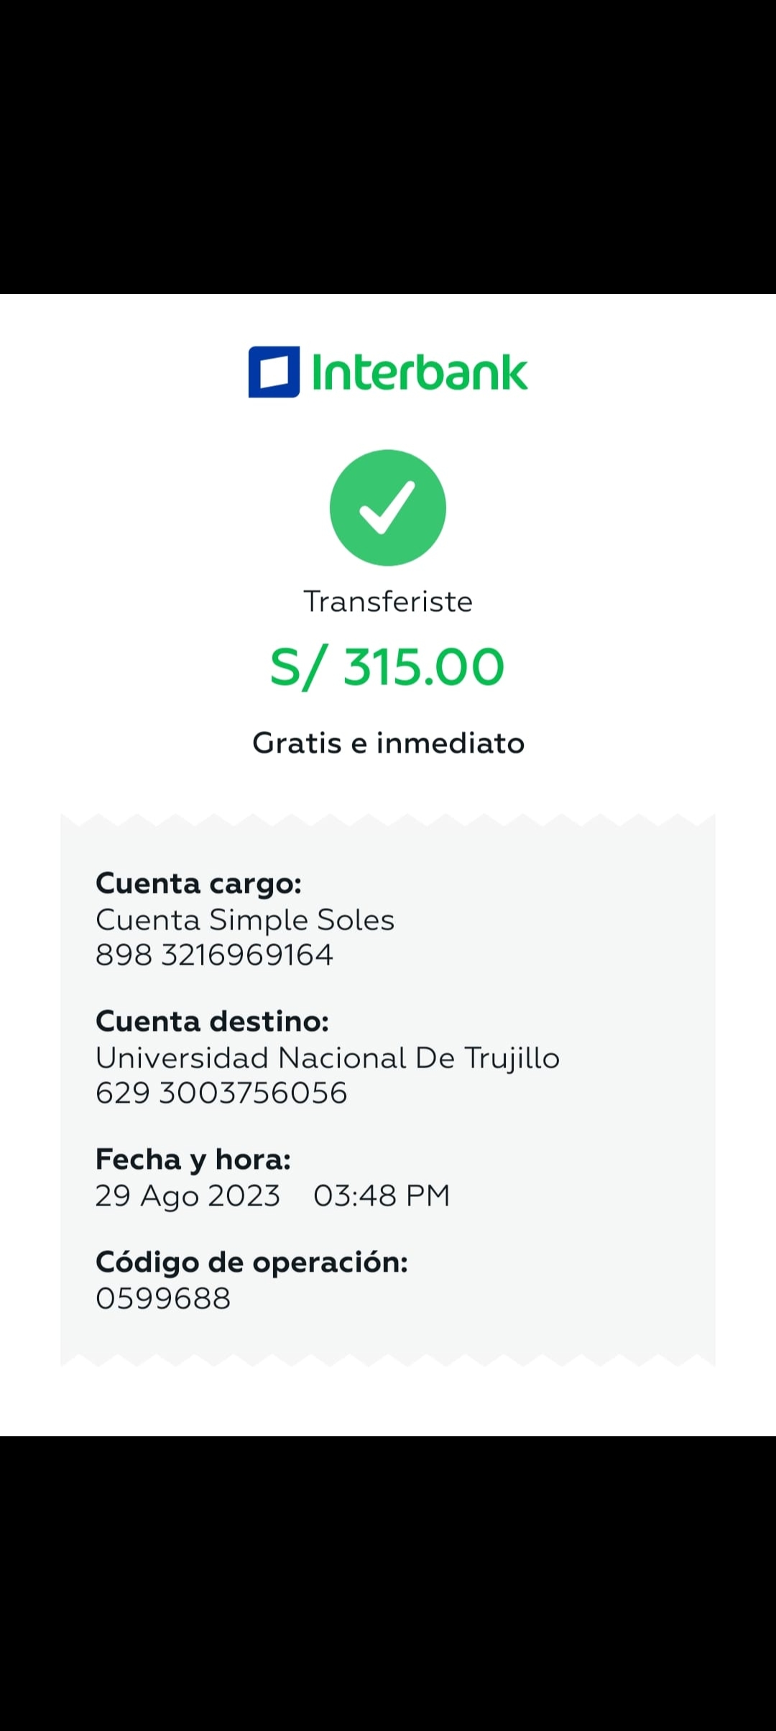Click the Código de operación heading
Viewport: 776px width, 1731px height.
[x=251, y=1262]
